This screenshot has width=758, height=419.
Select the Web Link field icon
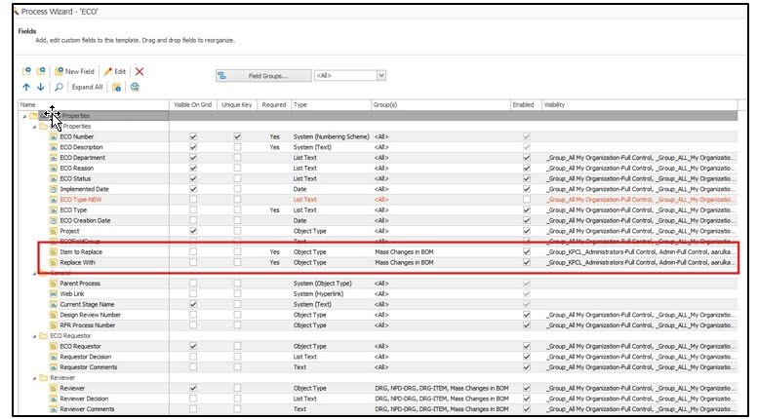54,293
